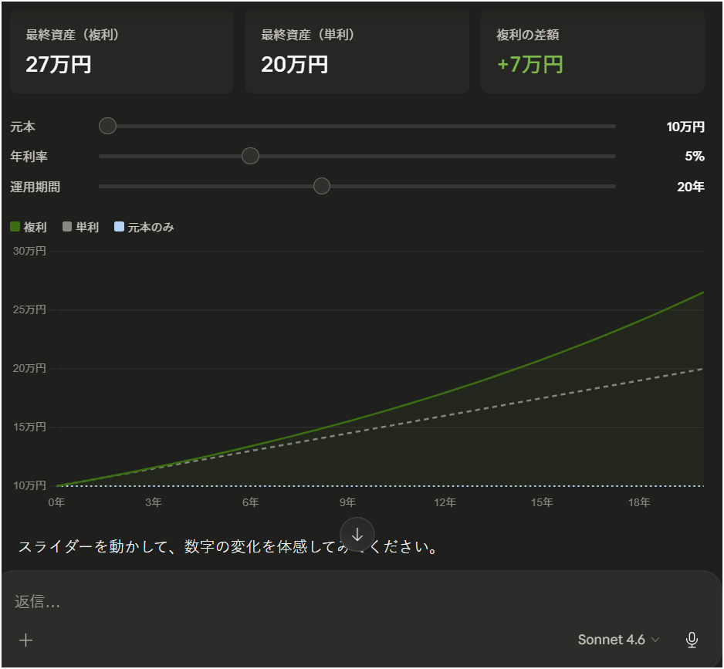Screen dimensions: 724x669
Task: Click the 5% value beside 年利率 slider
Action: pos(694,156)
